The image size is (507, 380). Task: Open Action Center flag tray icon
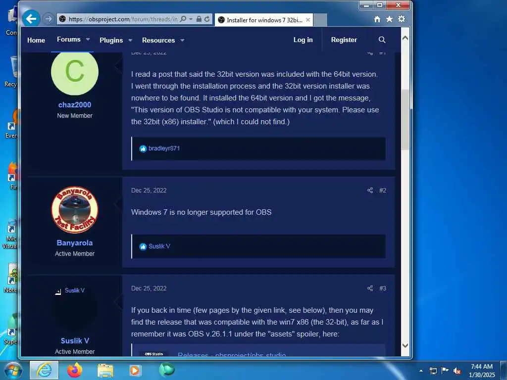pos(445,370)
